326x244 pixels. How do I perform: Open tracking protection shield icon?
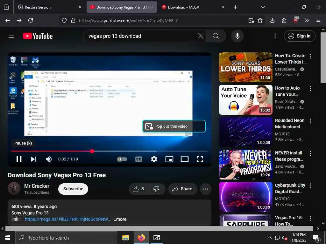pyautogui.click(x=64, y=20)
